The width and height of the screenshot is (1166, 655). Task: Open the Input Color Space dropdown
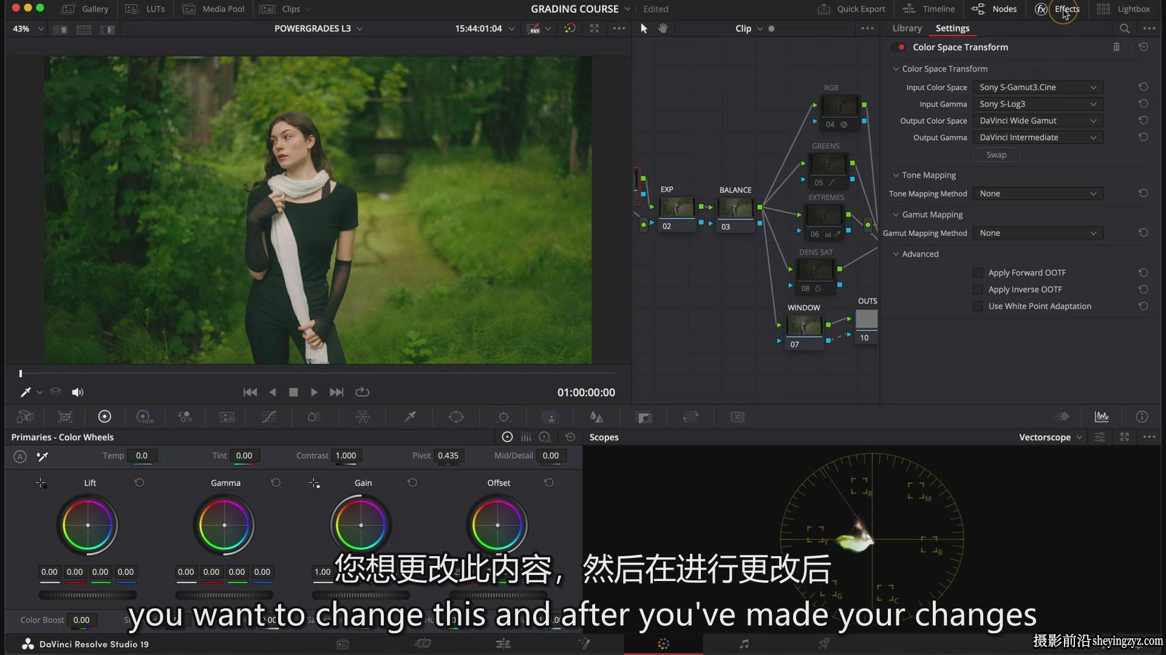(1037, 87)
